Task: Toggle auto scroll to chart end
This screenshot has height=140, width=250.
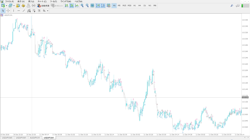Action: (x=98, y=6)
